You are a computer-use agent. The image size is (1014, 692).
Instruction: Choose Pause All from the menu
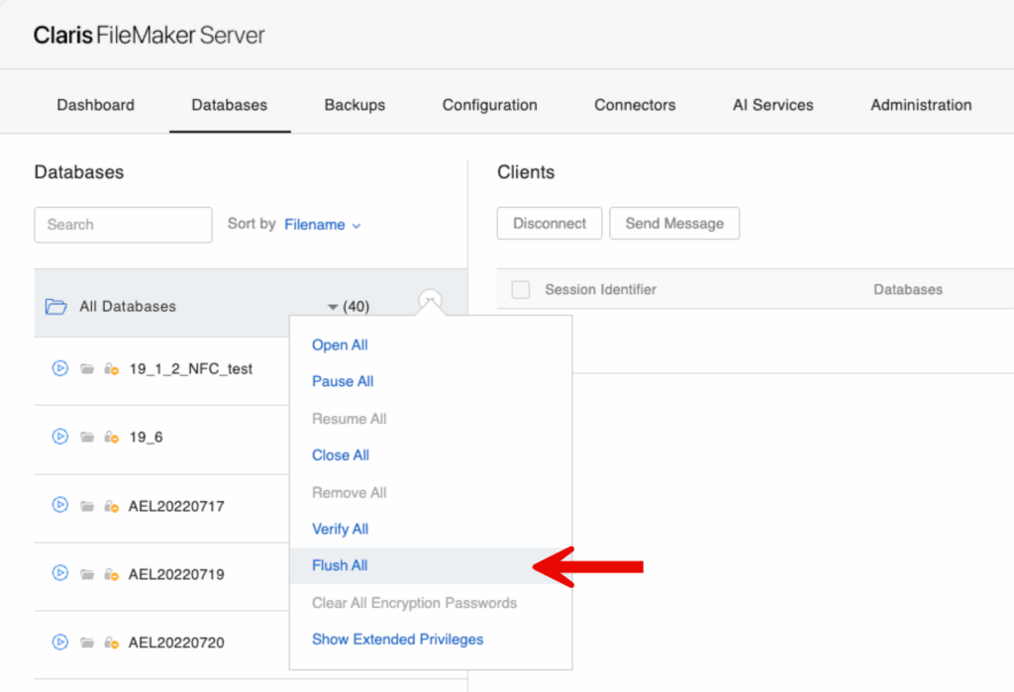pos(343,381)
